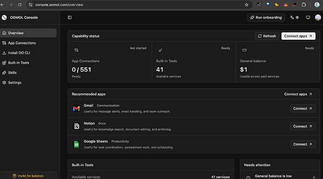Go to Install OO CLI page
Screen dimensions: 323x179
coord(28,53)
